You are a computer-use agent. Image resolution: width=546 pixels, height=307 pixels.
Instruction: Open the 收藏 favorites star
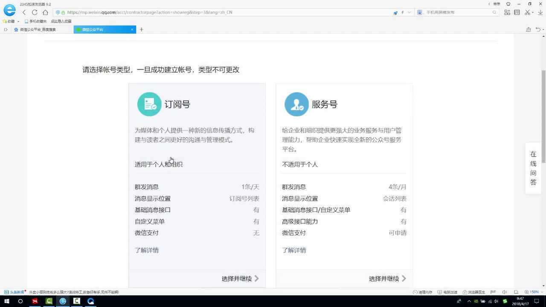point(5,21)
